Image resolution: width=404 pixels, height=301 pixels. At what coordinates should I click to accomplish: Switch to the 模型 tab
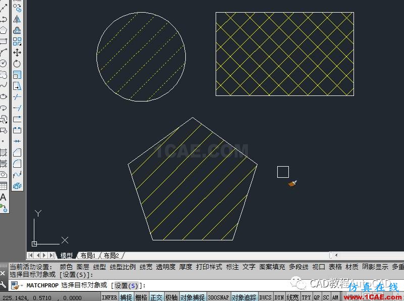click(66, 256)
